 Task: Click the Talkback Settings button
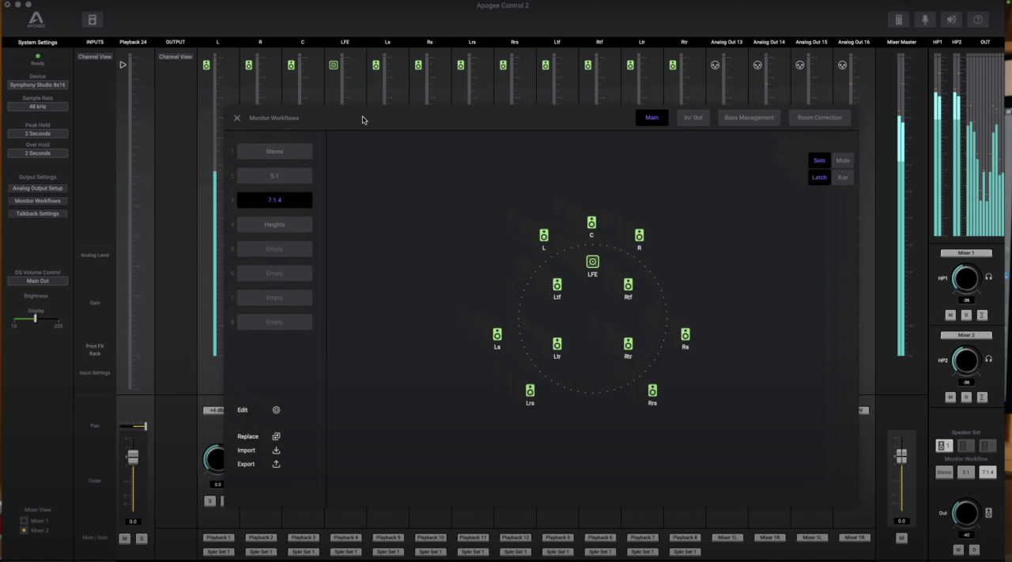(37, 213)
